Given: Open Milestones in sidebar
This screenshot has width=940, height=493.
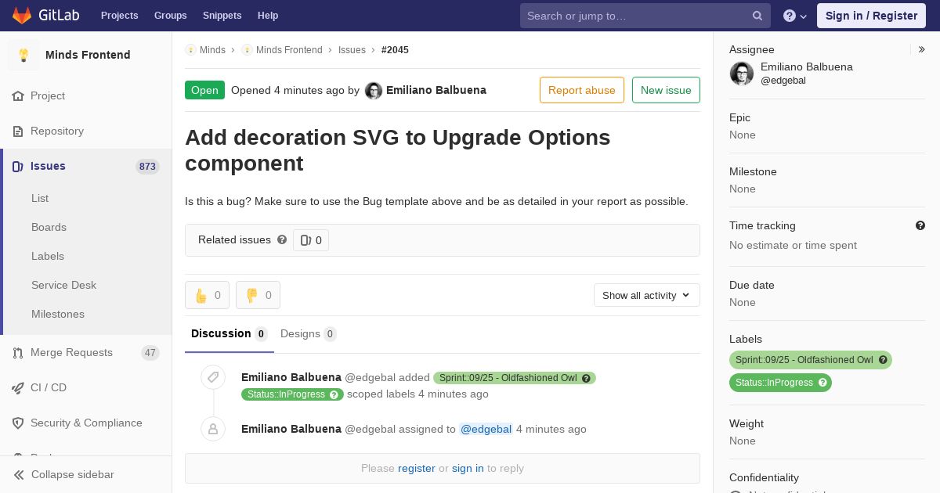Looking at the screenshot, I should tap(58, 314).
